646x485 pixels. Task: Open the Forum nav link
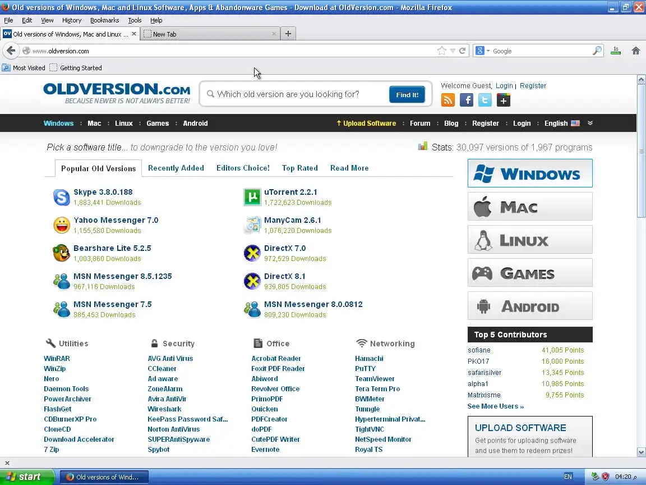tap(420, 123)
